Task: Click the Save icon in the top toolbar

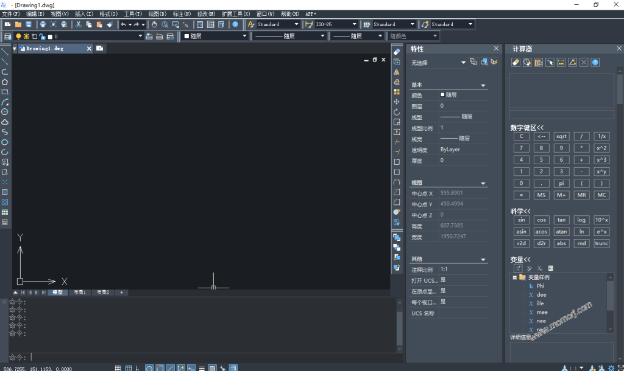Action: [x=28, y=24]
